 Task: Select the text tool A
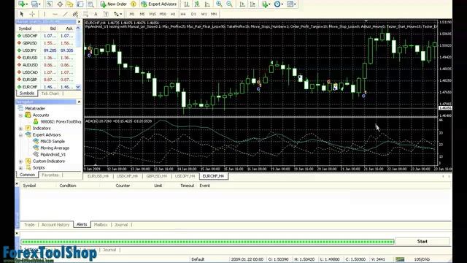[x=96, y=14]
